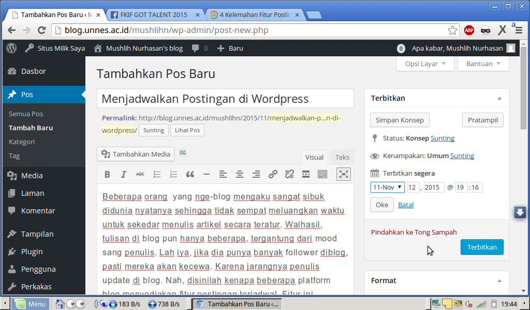Click the small icon beside Tambahkan Media
The image size is (530, 310).
pos(183,152)
